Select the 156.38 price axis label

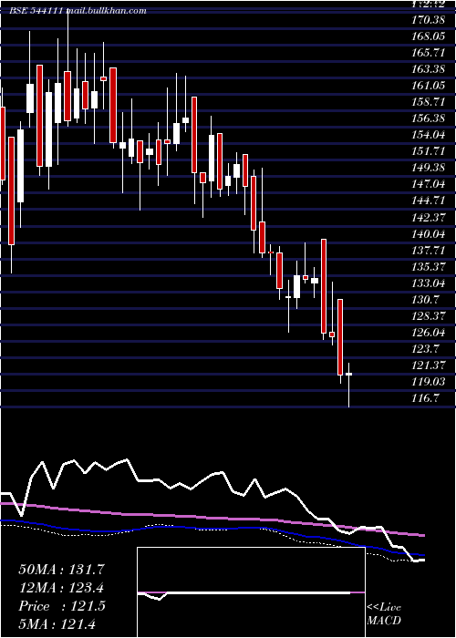428,118
